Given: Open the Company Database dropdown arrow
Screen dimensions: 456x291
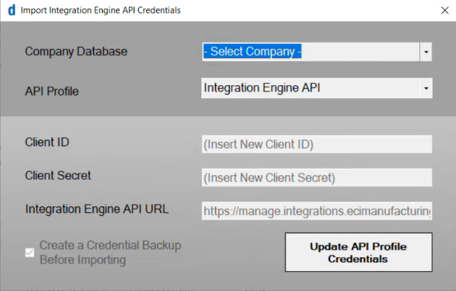Looking at the screenshot, I should click(426, 52).
